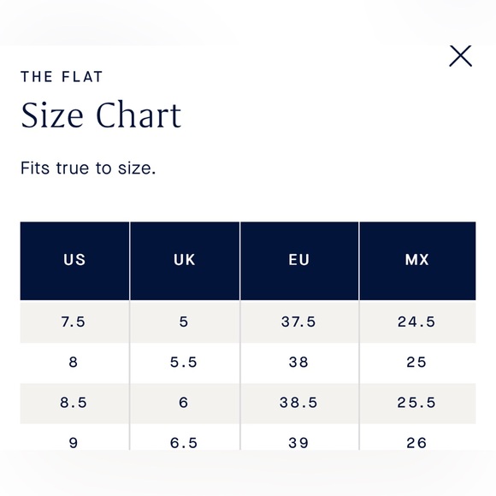Click US size 8.5 cell
Image resolution: width=496 pixels, height=496 pixels.
point(74,403)
